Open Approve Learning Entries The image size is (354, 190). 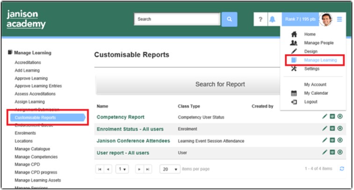38,86
